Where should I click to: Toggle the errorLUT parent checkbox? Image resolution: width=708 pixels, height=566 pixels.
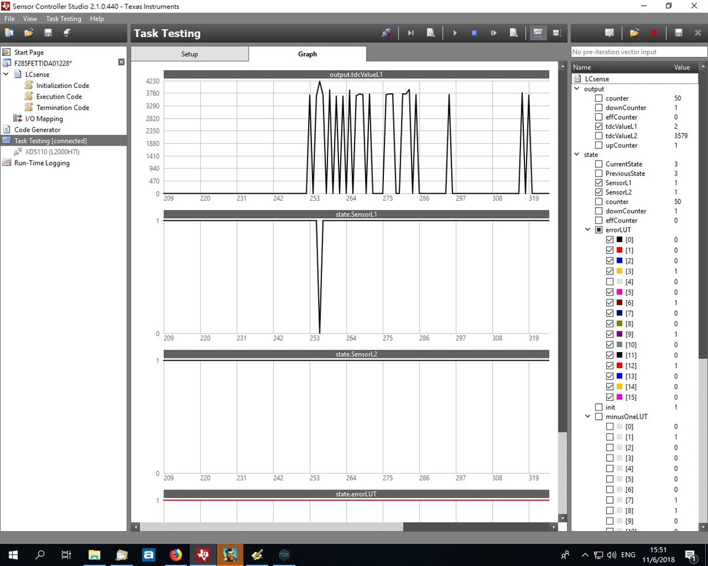[599, 230]
